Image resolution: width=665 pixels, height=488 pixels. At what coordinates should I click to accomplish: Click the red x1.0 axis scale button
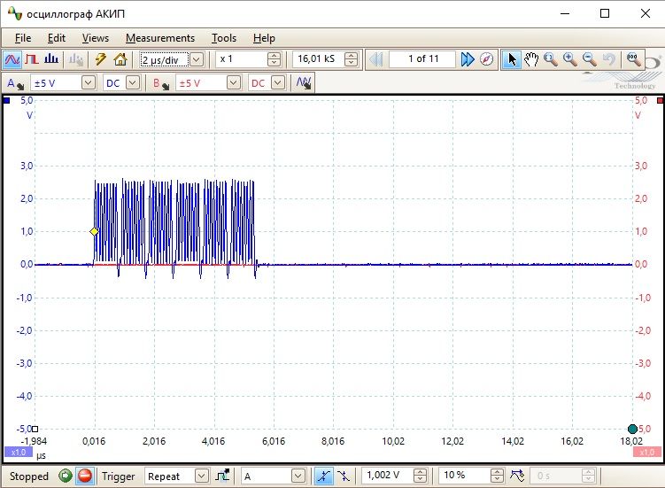coord(647,452)
